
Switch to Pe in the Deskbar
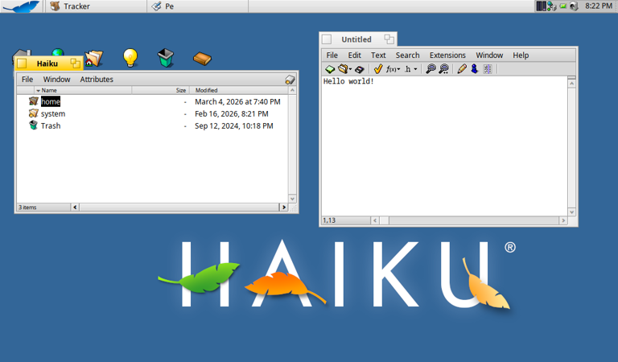[x=198, y=6]
